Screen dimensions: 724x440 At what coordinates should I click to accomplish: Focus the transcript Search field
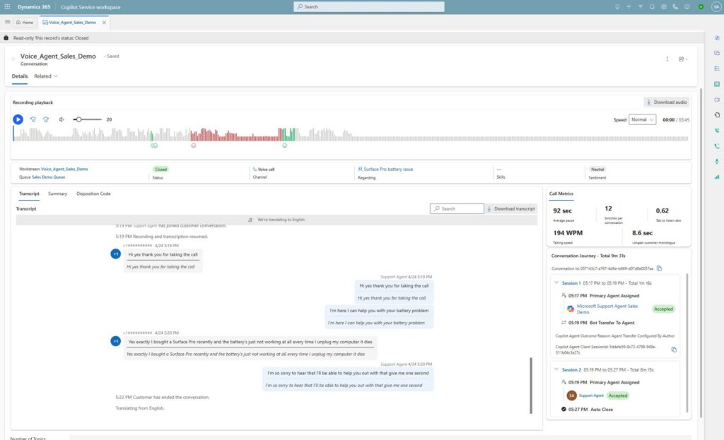coord(457,209)
